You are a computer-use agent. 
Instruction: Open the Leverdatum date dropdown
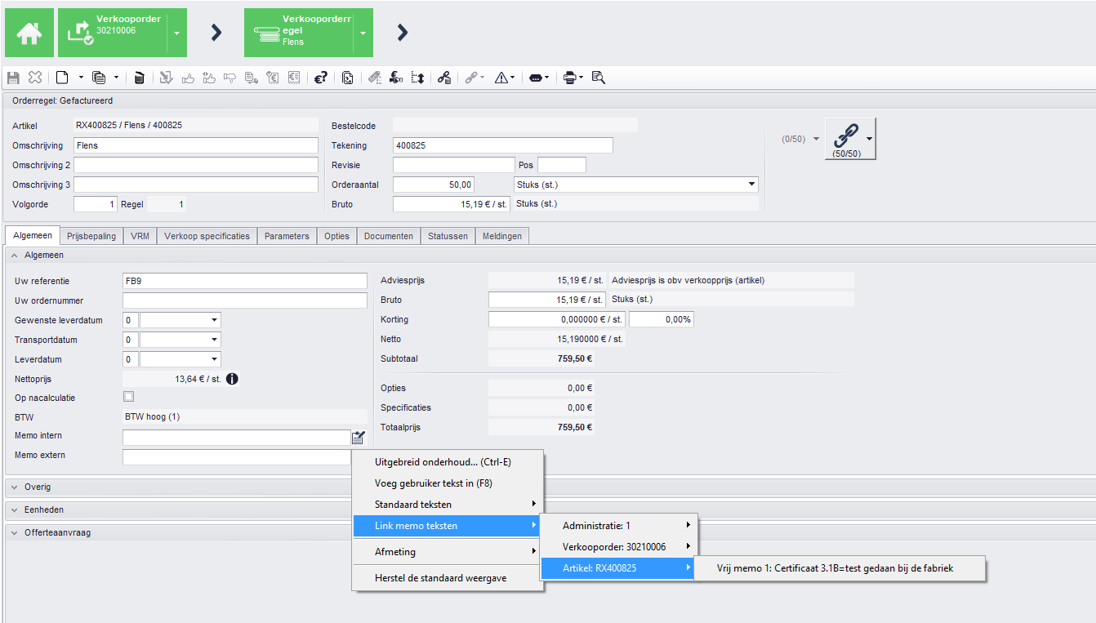[x=215, y=359]
